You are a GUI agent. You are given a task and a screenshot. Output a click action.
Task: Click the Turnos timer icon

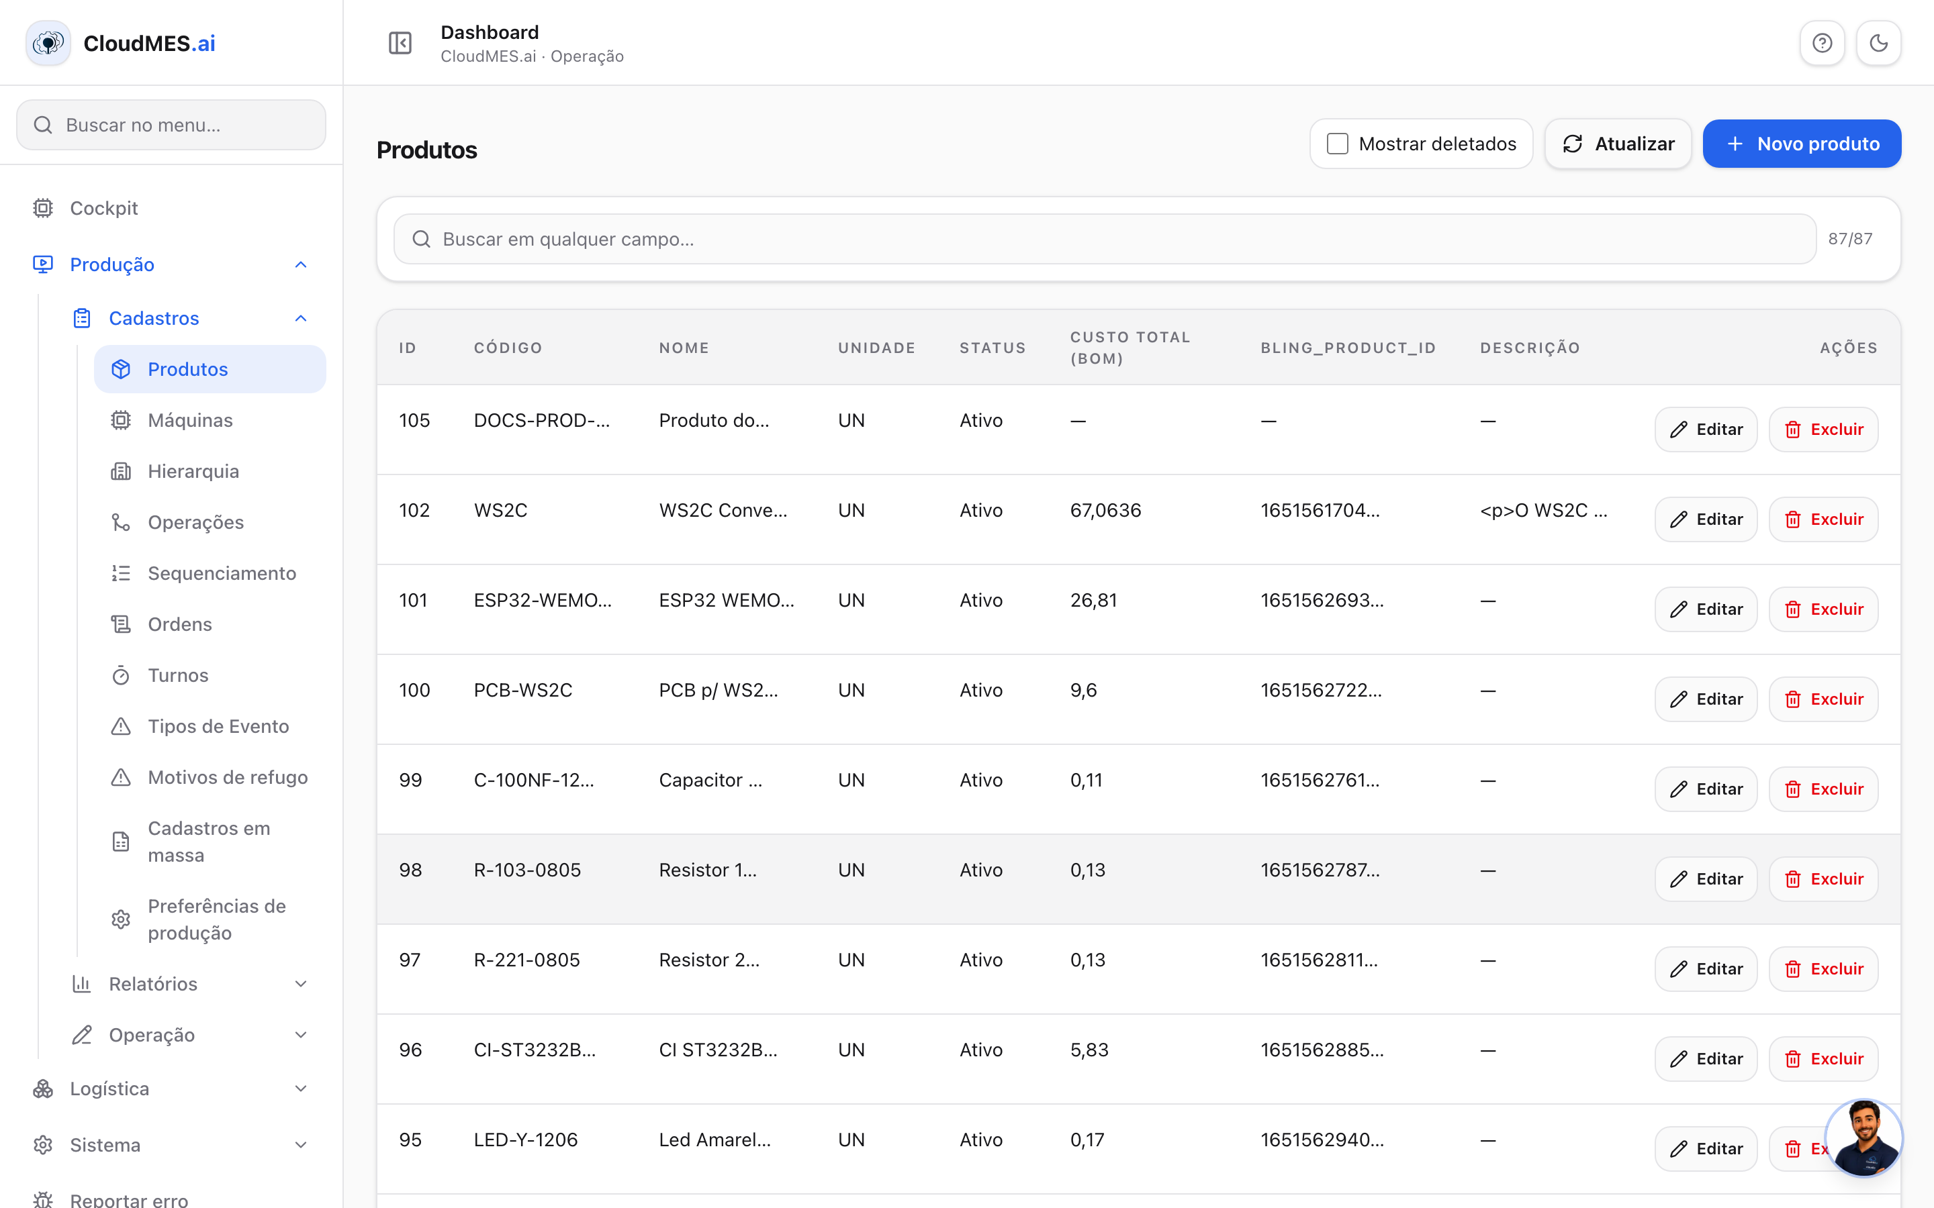click(x=121, y=675)
